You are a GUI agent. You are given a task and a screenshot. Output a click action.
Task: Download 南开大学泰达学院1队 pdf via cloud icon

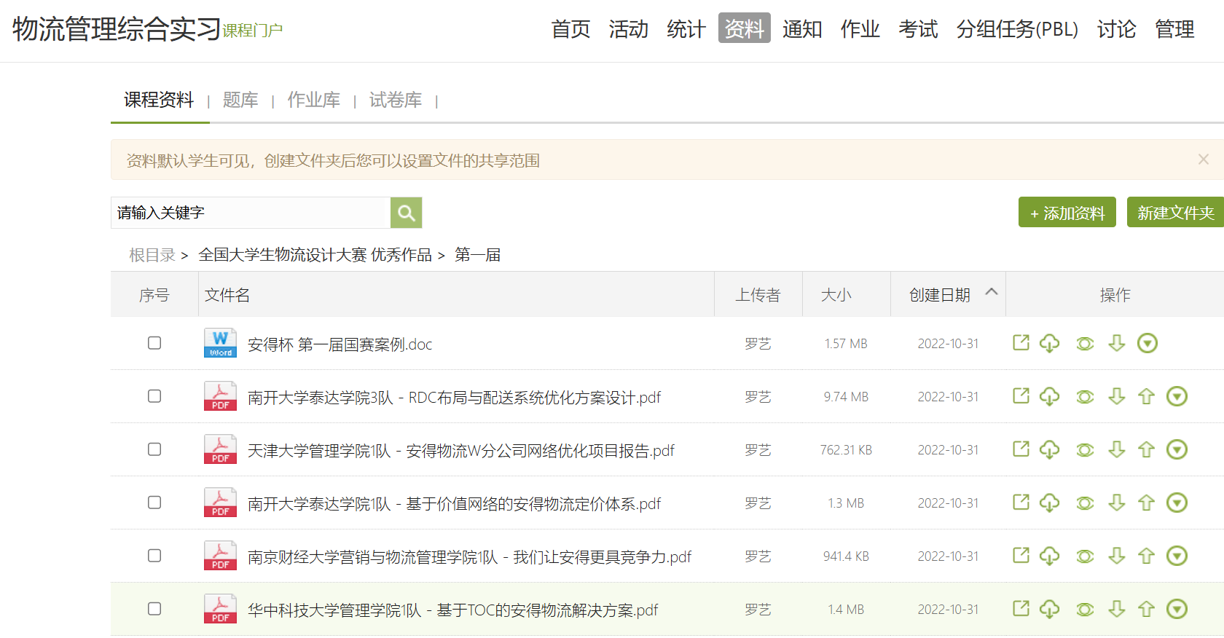pos(1049,503)
